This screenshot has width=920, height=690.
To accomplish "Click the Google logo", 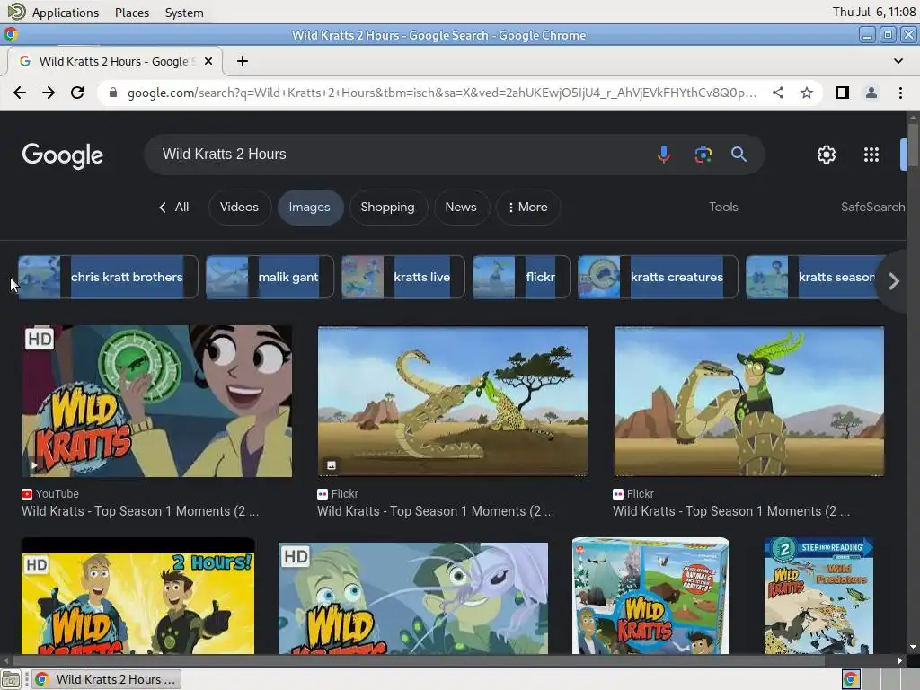I will pyautogui.click(x=63, y=155).
